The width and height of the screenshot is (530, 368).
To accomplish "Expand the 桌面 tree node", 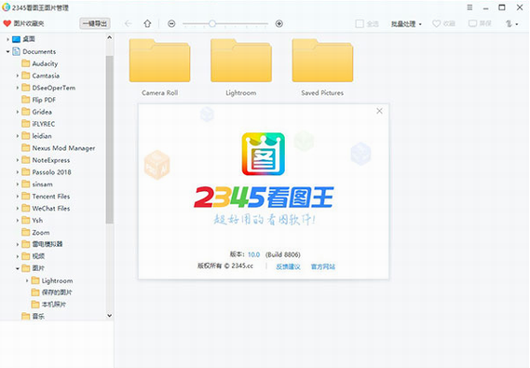I will coord(7,39).
